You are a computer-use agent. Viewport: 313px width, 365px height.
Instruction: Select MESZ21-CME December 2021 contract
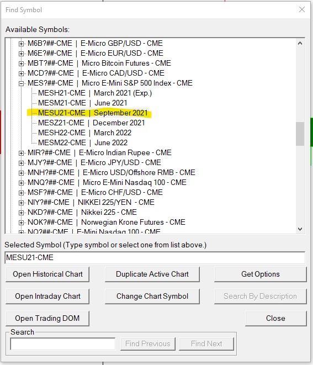coord(92,123)
